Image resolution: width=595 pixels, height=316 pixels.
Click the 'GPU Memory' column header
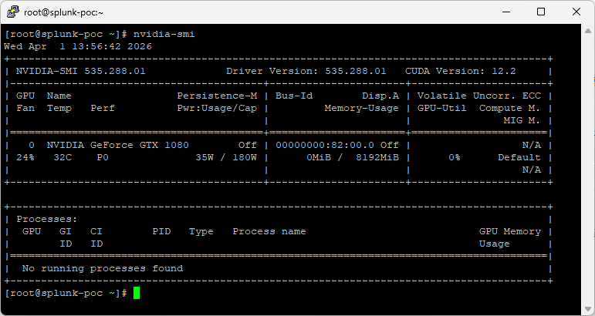[x=510, y=231]
